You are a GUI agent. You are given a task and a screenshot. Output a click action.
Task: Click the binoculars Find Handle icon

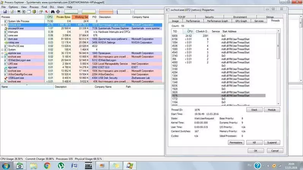coord(52,12)
